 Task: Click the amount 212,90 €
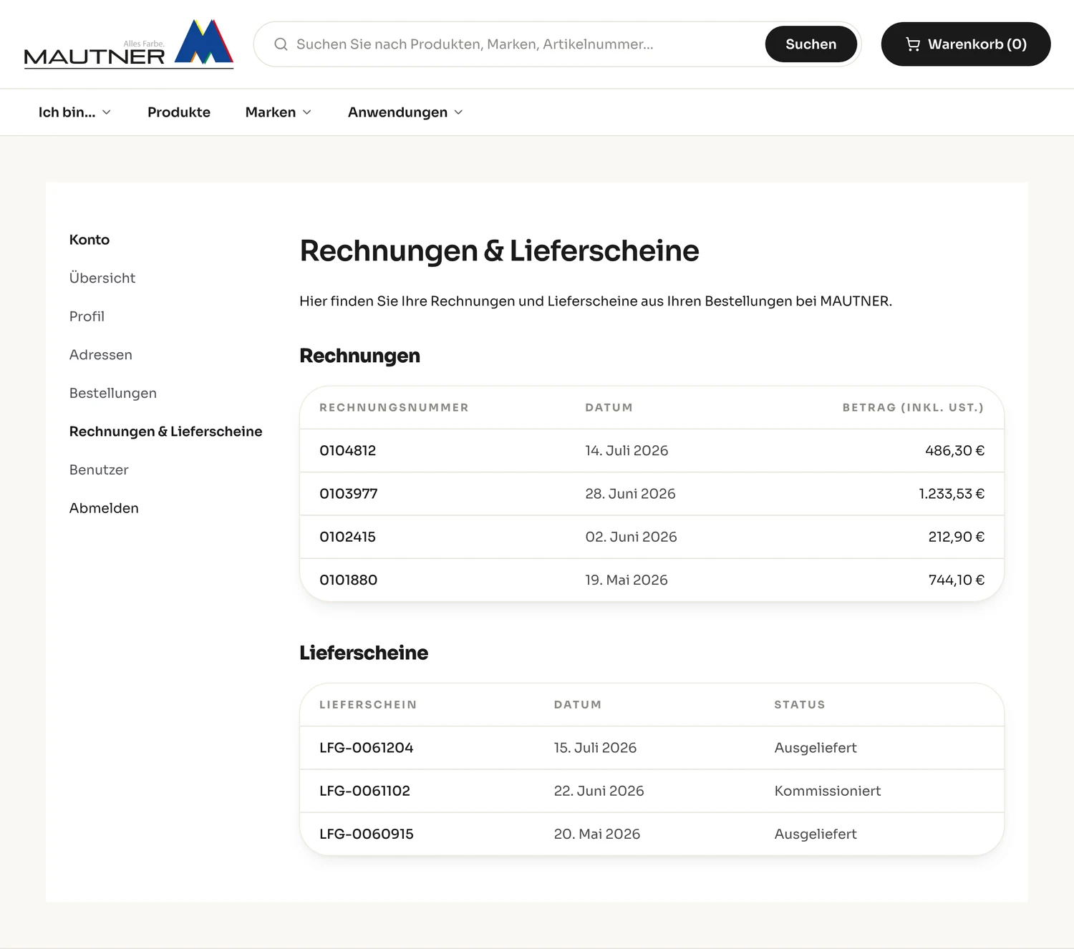[957, 537]
